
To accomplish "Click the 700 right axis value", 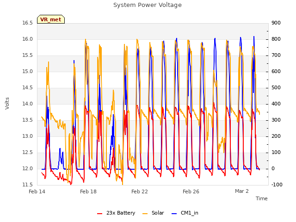I will click(276, 55).
